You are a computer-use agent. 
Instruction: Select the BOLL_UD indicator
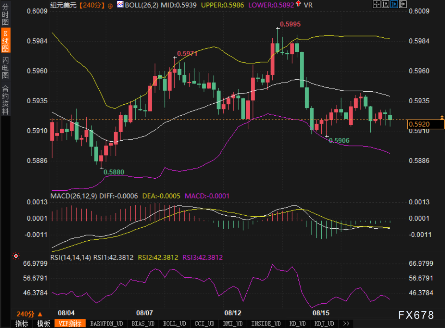(174, 323)
